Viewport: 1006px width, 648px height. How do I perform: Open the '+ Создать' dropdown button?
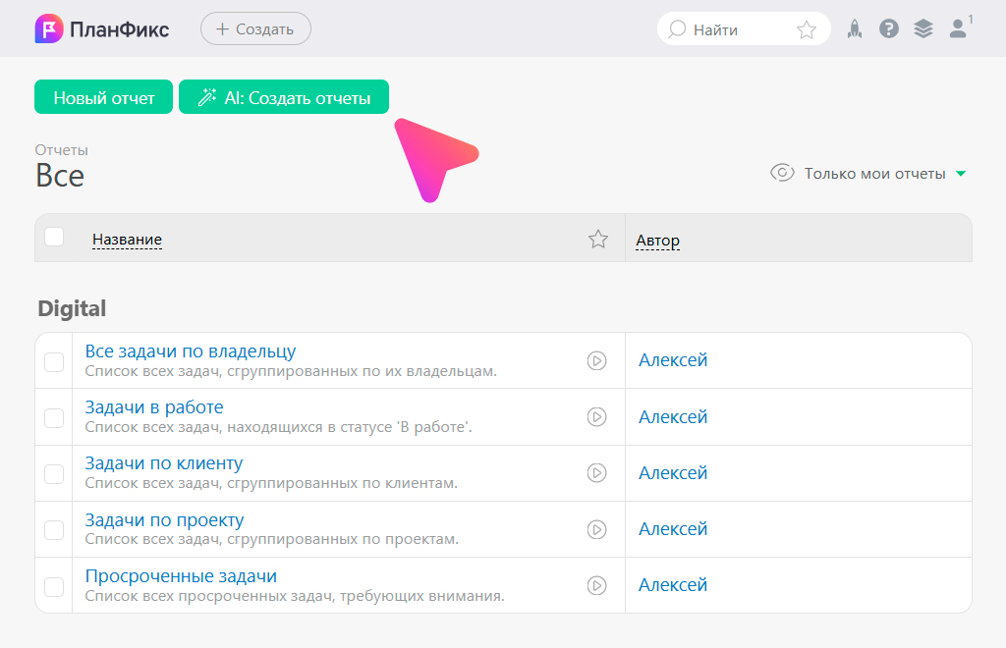(255, 29)
